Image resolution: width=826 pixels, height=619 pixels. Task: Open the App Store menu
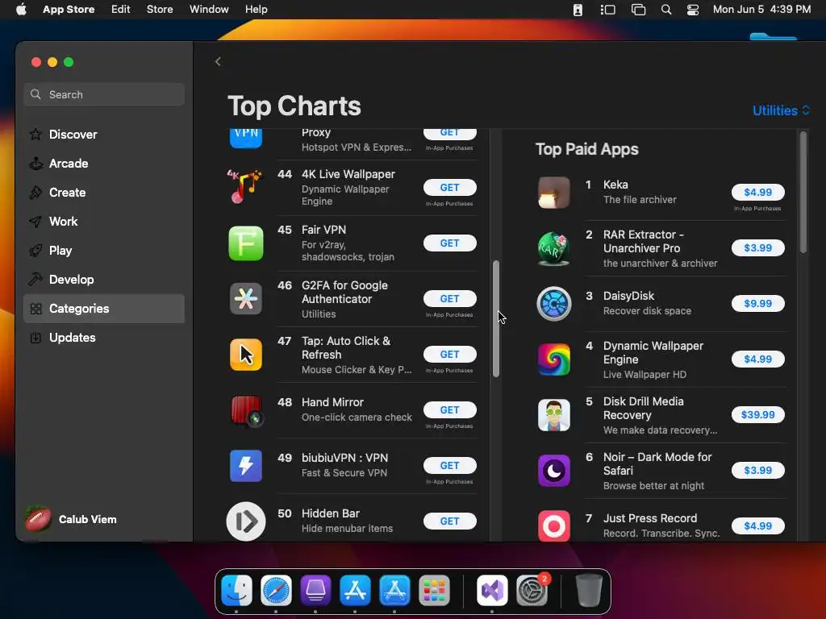click(69, 10)
